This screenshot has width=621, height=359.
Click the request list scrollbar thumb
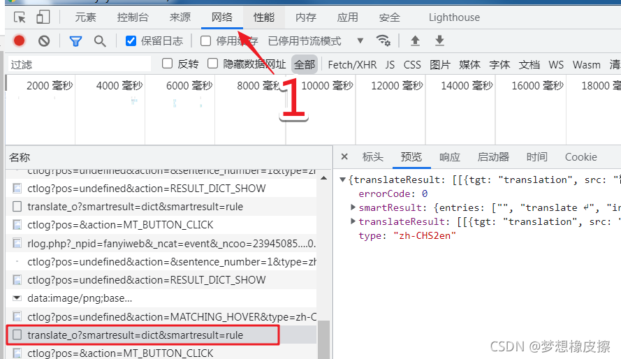click(x=323, y=339)
